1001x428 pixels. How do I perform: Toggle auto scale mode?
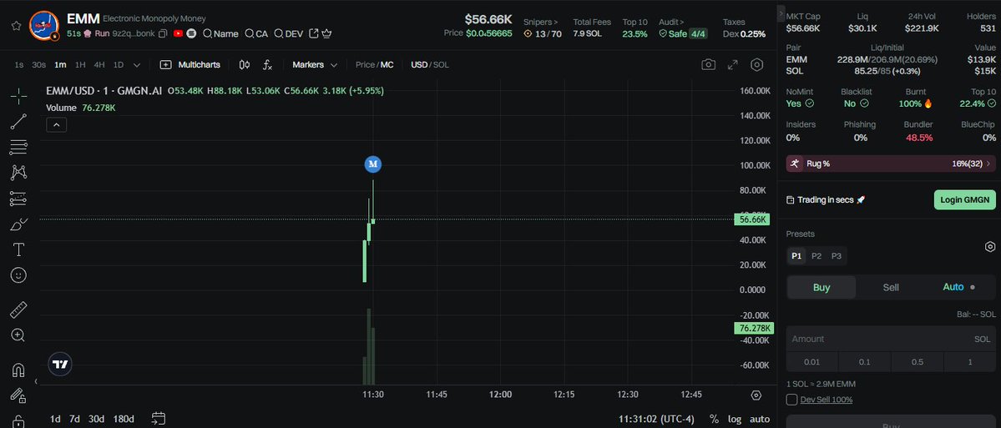pos(759,419)
